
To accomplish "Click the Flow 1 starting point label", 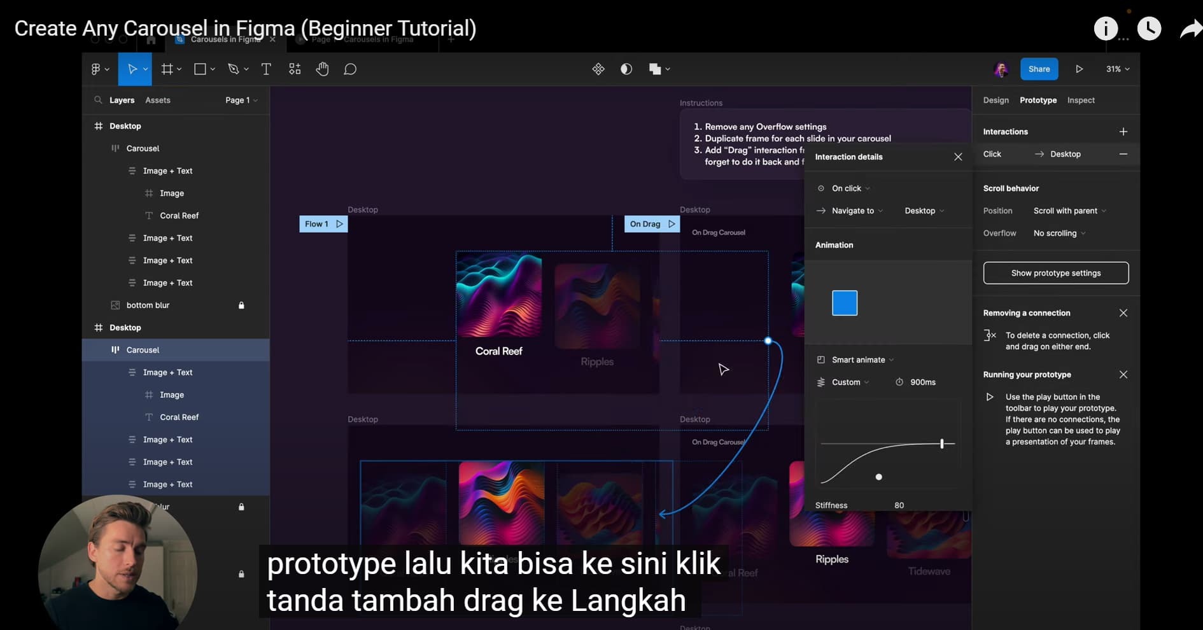I will click(x=323, y=224).
